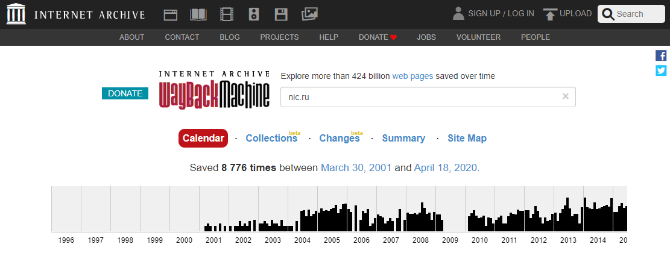The image size is (670, 256).
Task: Select year 2003 on the timeline
Action: tap(273, 240)
